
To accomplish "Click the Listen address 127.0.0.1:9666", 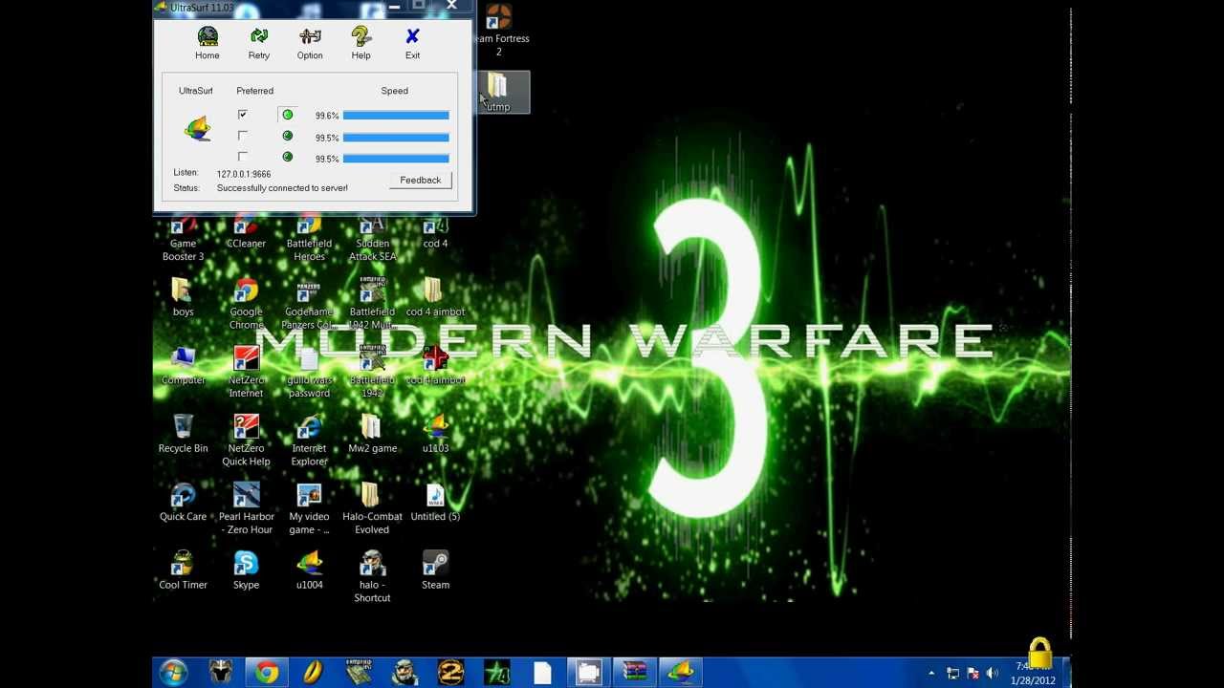I will click(x=243, y=174).
